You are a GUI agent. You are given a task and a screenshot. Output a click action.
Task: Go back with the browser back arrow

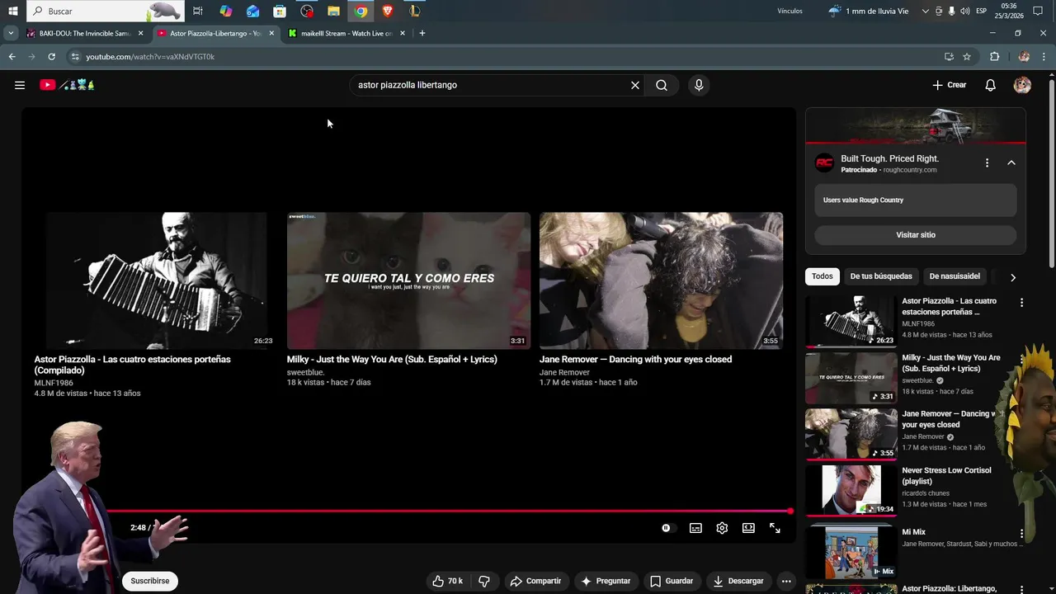point(12,57)
